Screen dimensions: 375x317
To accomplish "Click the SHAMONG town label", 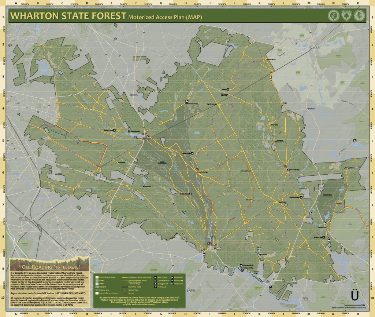I will 134,95.
